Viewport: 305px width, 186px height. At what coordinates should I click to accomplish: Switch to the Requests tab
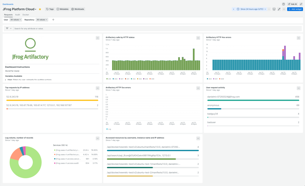click(x=8, y=15)
